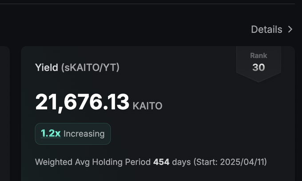Open the underlined 1.2x multiplier
Screen dimensions: 302x181
click(x=51, y=133)
